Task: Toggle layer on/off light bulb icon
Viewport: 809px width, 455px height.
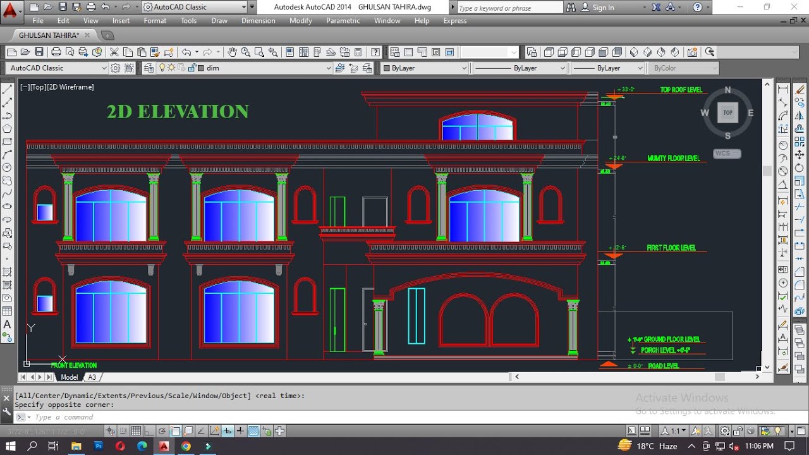Action: click(162, 68)
